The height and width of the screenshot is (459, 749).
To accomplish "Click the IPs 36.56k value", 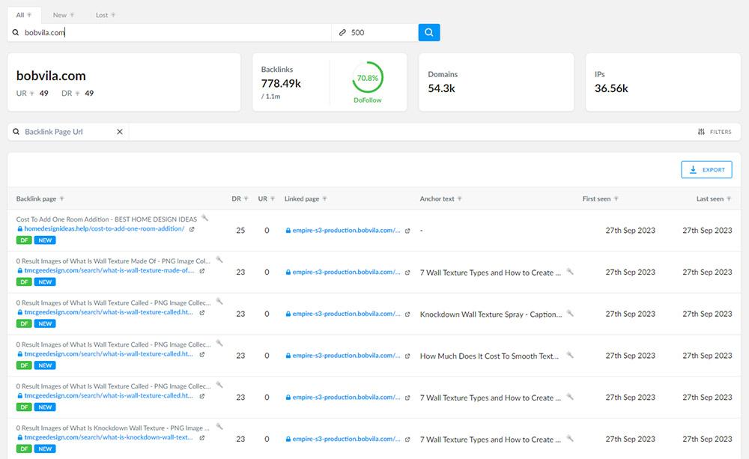I will (x=611, y=88).
